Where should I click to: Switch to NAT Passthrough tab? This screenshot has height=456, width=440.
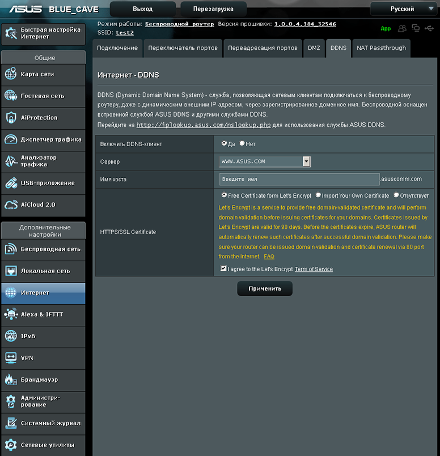click(x=381, y=48)
